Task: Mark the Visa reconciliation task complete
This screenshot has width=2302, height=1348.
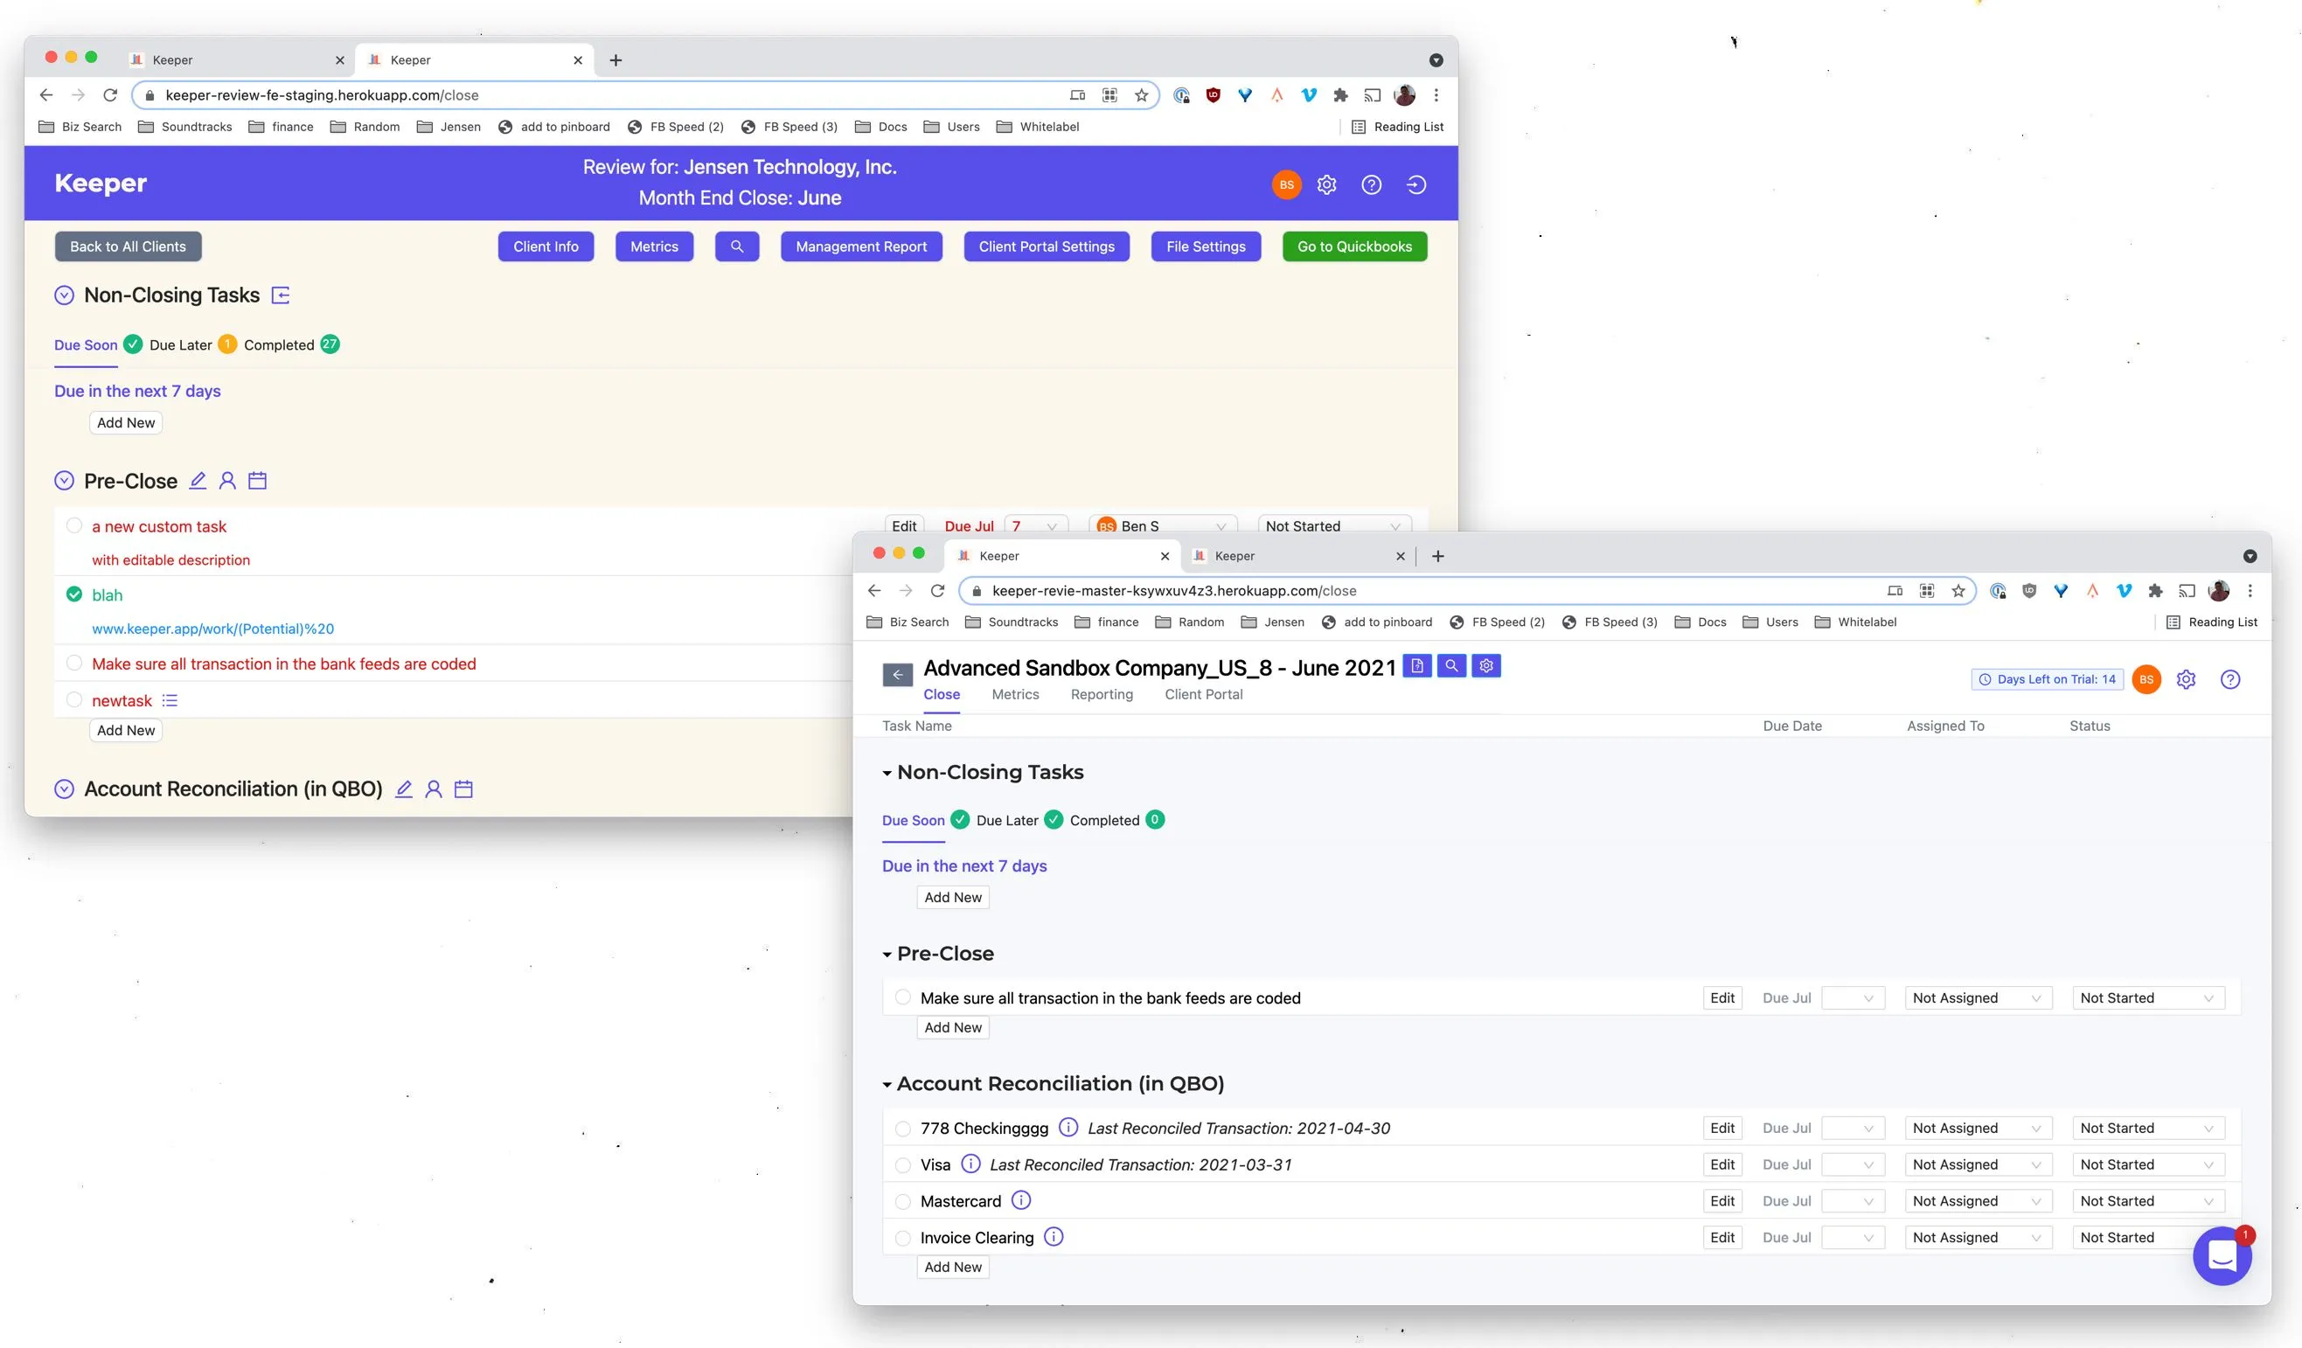Action: [902, 1165]
